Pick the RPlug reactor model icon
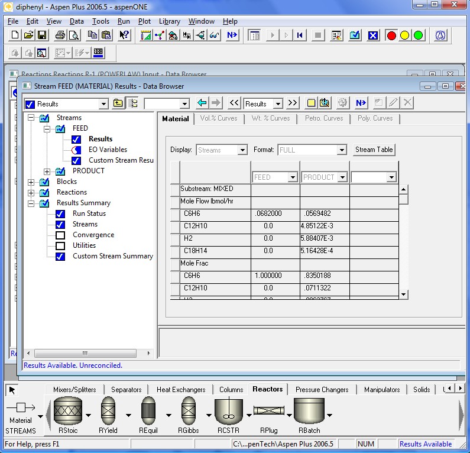The width and height of the screenshot is (470, 453). click(x=269, y=411)
